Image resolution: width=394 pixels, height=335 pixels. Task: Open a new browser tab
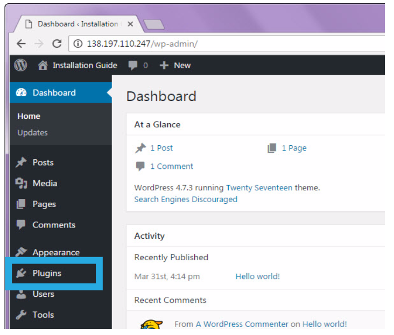[x=153, y=24]
